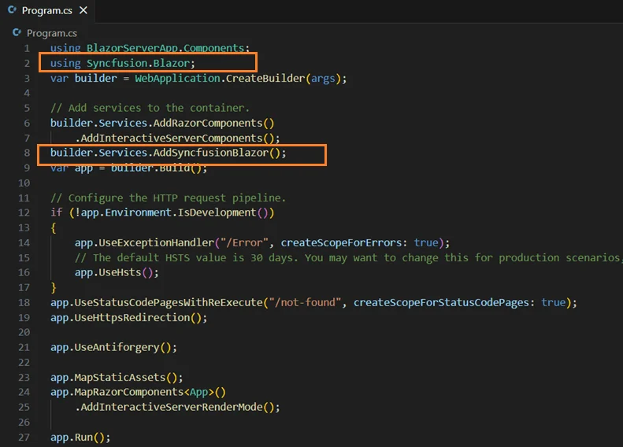Click 'WebApplication' in the CreateBuilder line
Screen dimensions: 623x447
[x=177, y=79]
